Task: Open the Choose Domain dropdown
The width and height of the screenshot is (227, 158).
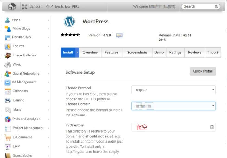Action: click(x=174, y=106)
